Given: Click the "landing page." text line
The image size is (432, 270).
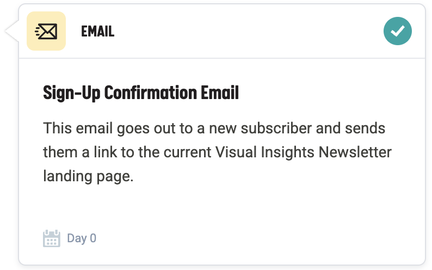Looking at the screenshot, I should 88,176.
